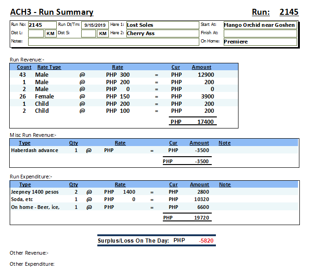Click the Start At field 'Mango Orchid near Goshen'
The image size is (310, 275).
point(260,25)
